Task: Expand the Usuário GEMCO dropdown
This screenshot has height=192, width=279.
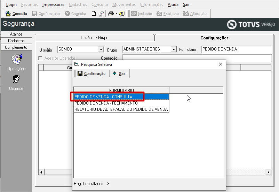Action: point(101,49)
